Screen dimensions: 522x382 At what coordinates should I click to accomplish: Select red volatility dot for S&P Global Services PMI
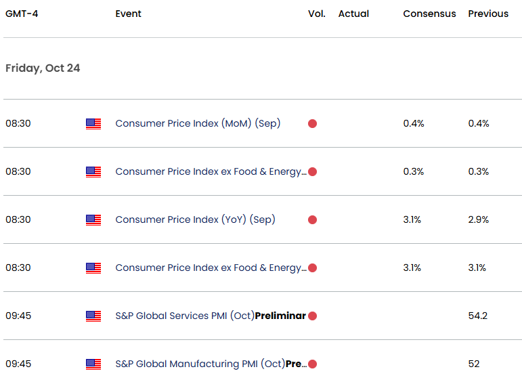point(312,316)
